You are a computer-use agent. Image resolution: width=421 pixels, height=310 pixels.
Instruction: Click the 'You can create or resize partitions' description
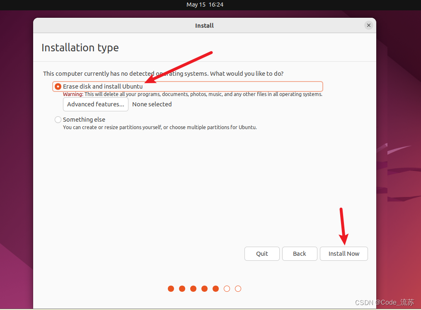click(x=160, y=127)
